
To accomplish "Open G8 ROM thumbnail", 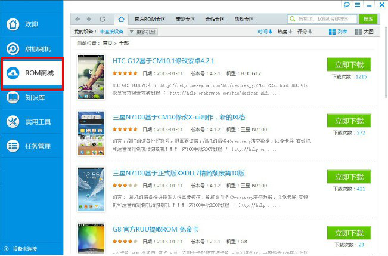I will tap(91, 239).
